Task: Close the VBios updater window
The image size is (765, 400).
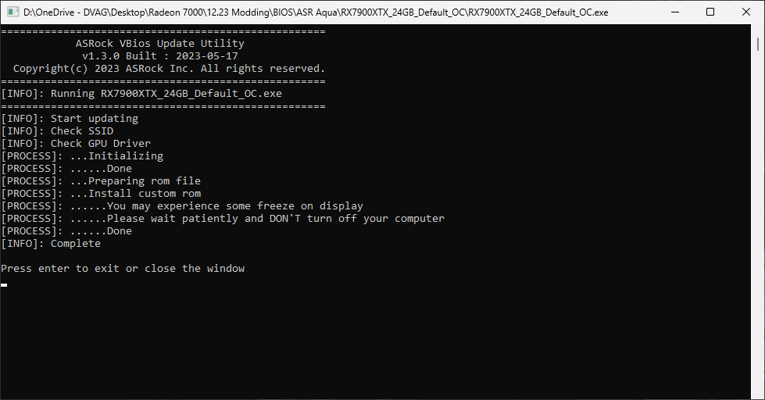Action: [x=745, y=12]
